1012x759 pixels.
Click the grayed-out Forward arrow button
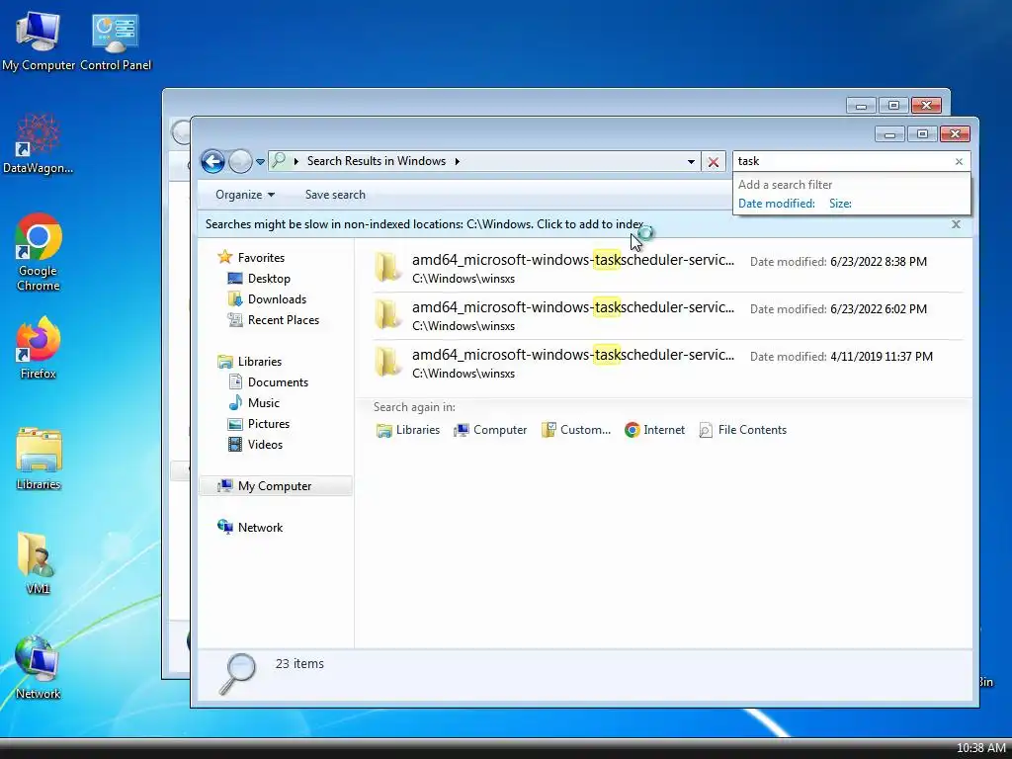(x=240, y=161)
